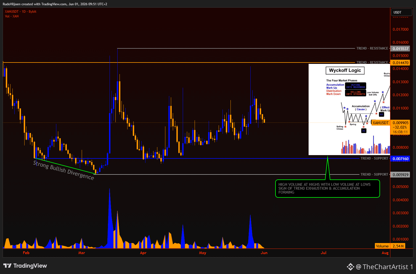Image resolution: width=416 pixels, height=274 pixels.
Task: Click the green high volume annotation box
Action: [328, 189]
